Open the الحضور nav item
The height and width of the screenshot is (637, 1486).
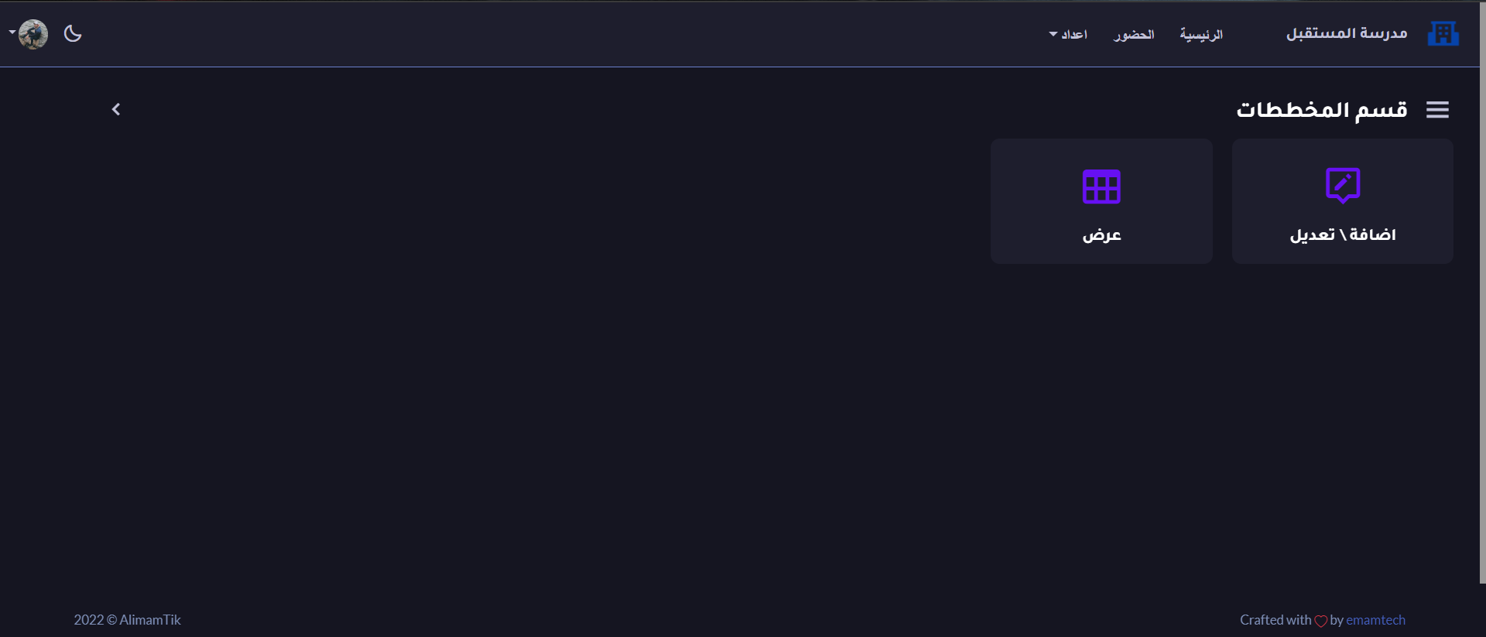pos(1134,35)
